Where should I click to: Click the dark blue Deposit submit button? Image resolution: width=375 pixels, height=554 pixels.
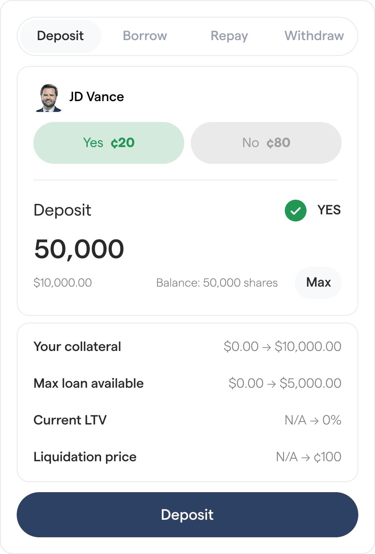[x=187, y=515]
